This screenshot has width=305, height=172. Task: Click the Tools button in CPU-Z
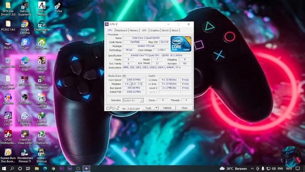(148, 108)
